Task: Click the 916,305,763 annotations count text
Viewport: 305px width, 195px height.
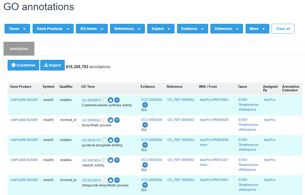Action: tap(88, 67)
